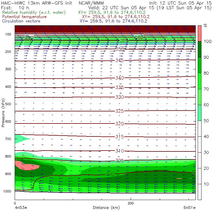
Task: Click the colorbar value 50
Action: pos(206,121)
